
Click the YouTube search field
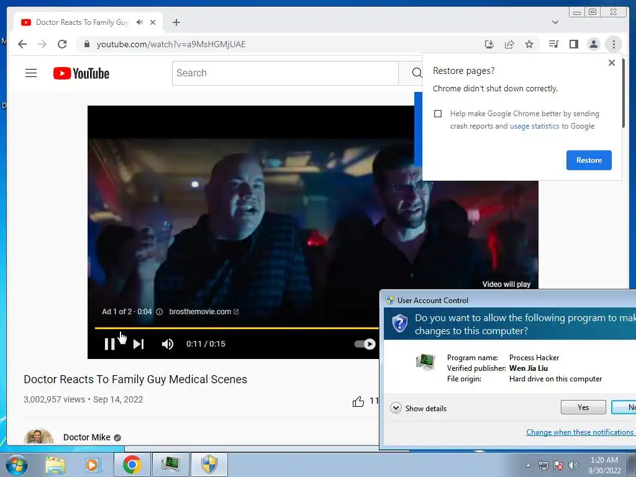point(285,73)
